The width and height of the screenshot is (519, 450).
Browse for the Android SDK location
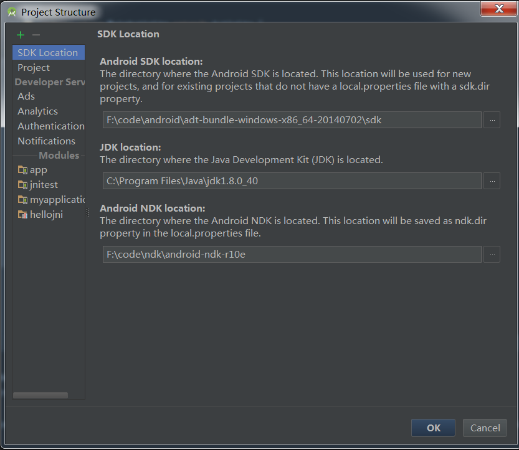coord(492,120)
